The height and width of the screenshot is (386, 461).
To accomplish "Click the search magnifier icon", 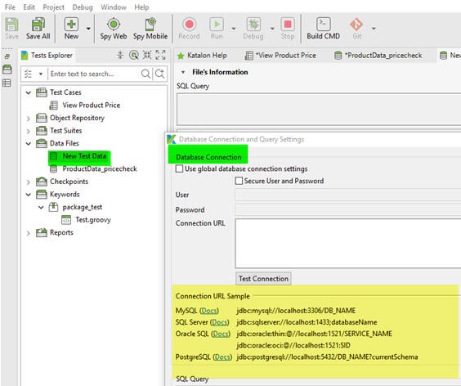I will (145, 74).
